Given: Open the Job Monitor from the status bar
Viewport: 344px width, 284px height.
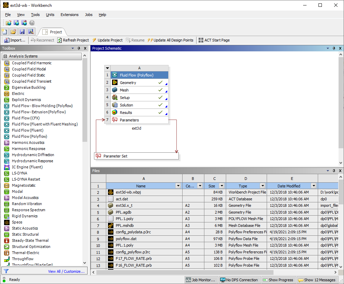Looking at the screenshot, I should (x=201, y=280).
